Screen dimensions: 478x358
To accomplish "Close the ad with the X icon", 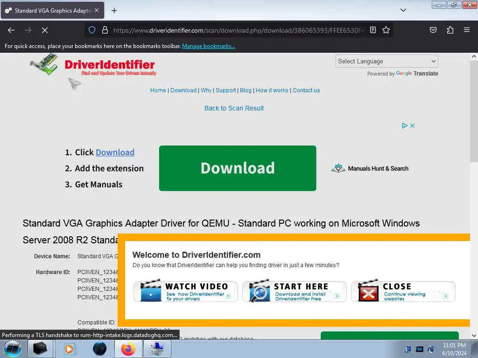I will pos(412,125).
